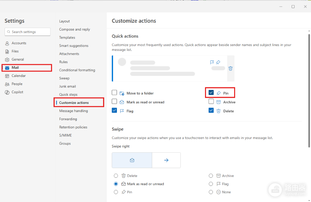
Task: Choose Flag radio for swipe action
Action: click(x=211, y=184)
